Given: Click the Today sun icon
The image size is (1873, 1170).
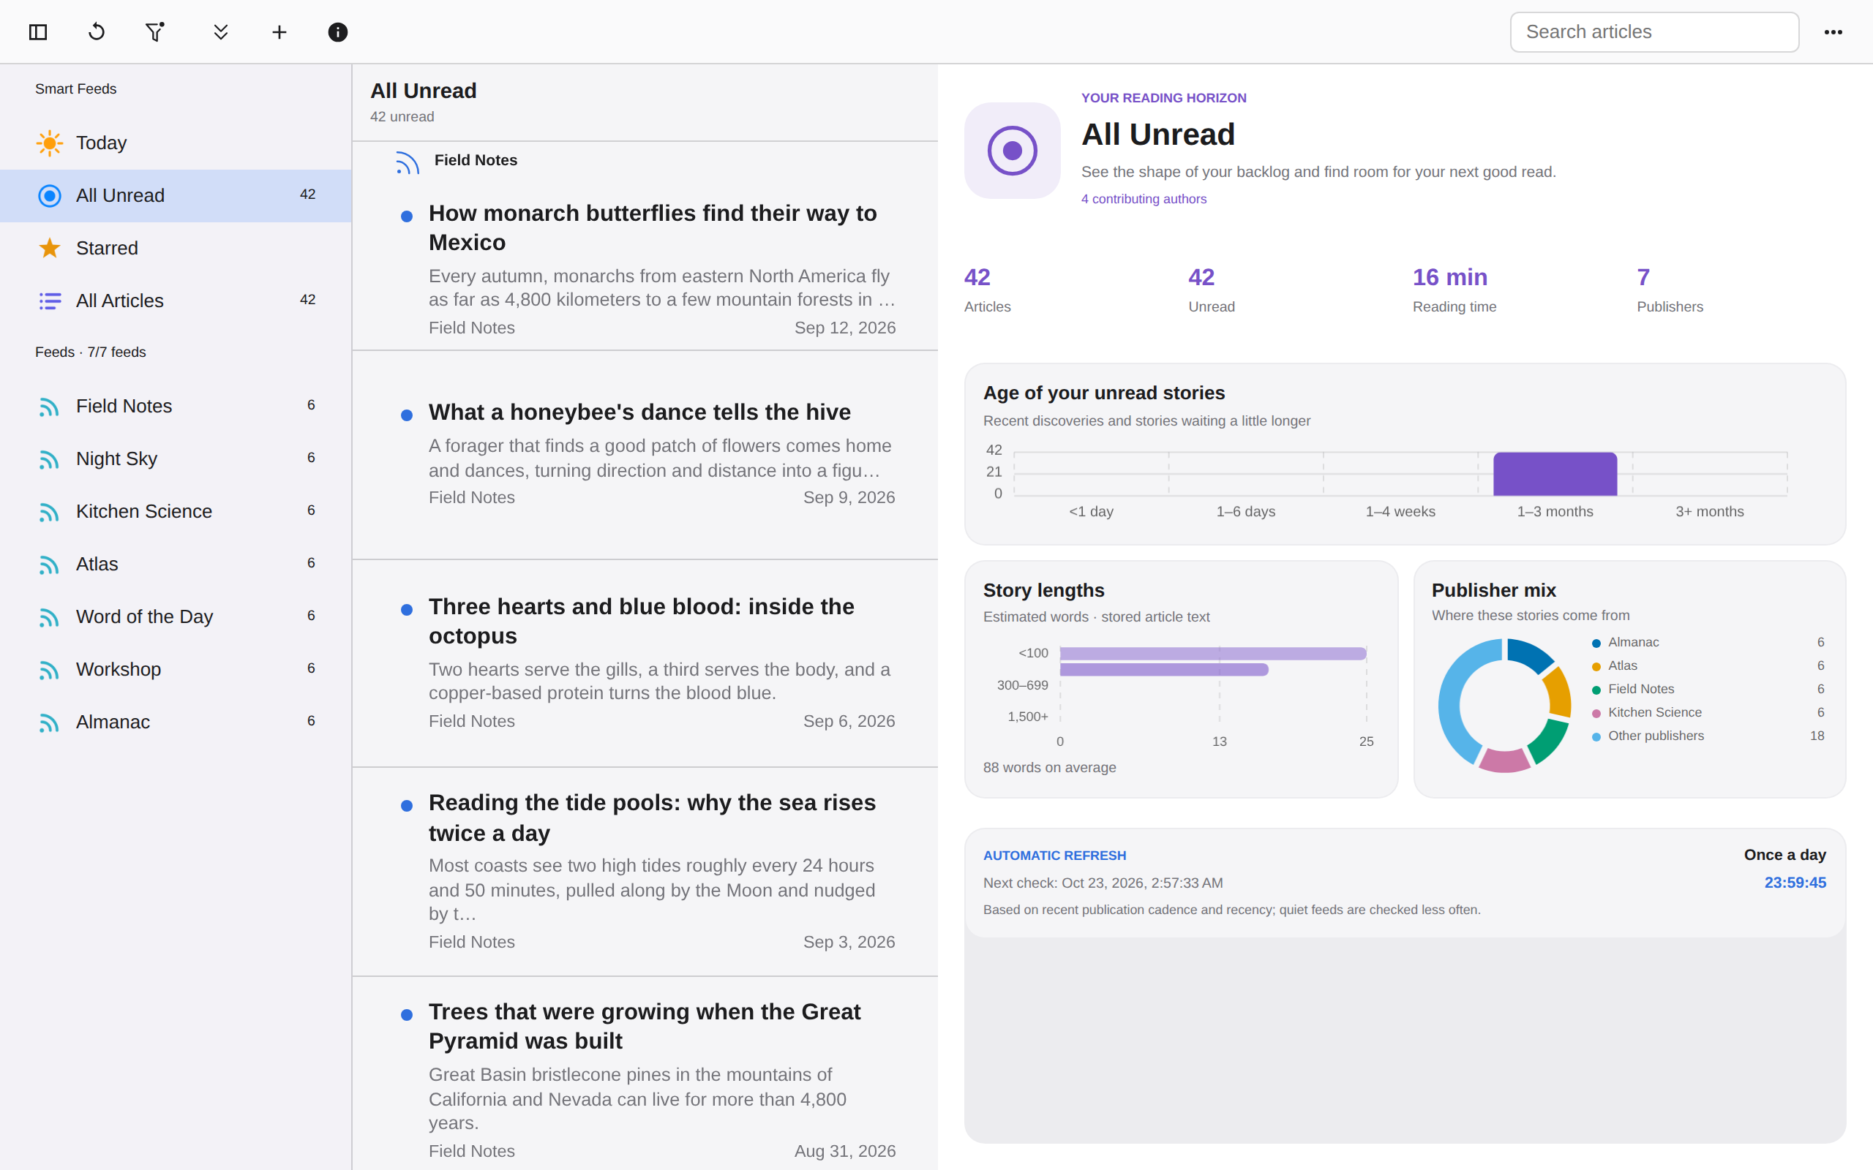Looking at the screenshot, I should [50, 143].
